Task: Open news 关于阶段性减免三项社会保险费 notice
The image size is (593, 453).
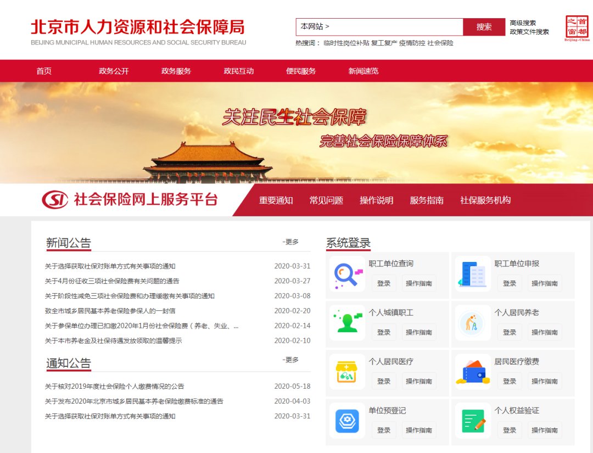Action: coord(130,296)
